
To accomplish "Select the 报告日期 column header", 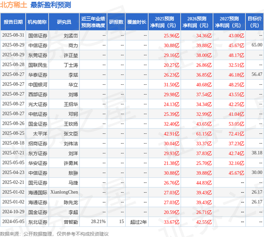I will [x=13, y=22].
